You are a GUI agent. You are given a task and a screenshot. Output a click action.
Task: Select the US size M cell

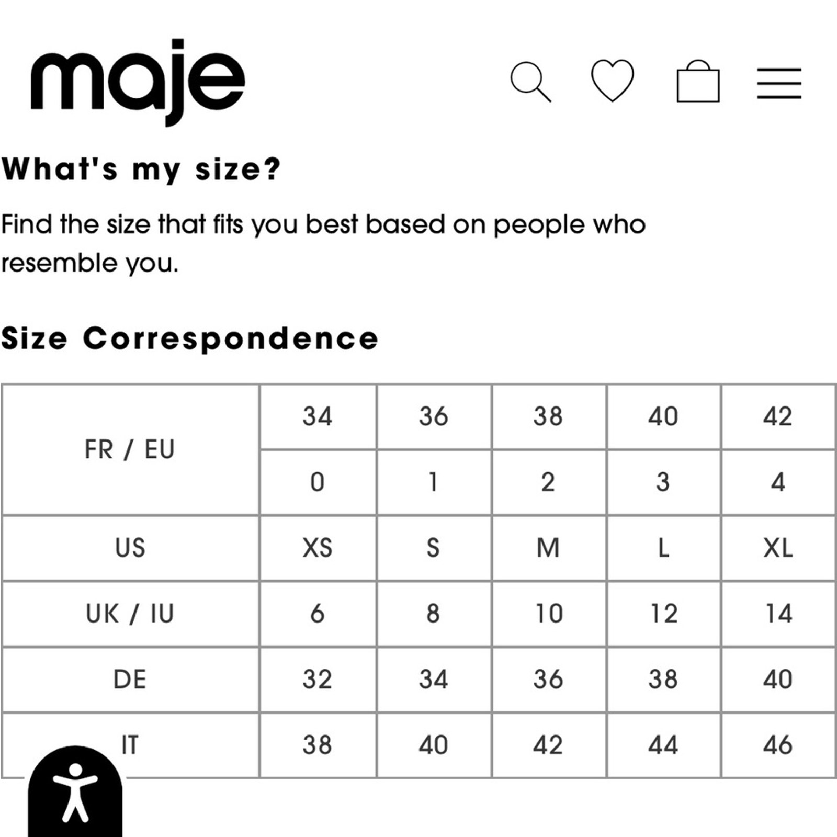pos(549,548)
